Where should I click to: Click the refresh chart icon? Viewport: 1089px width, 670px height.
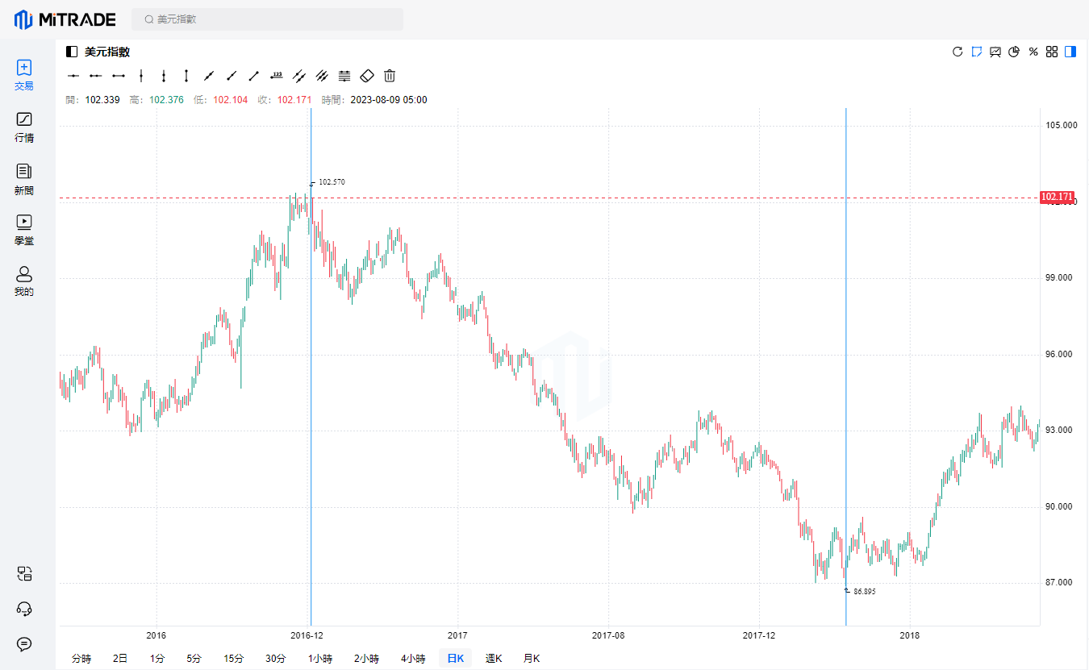pyautogui.click(x=958, y=52)
